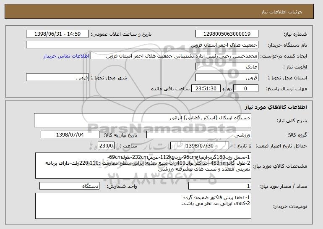323x229 pixels.
Task: Click the label تعداد / مقدار مورد نیاز
Action: tap(284, 187)
